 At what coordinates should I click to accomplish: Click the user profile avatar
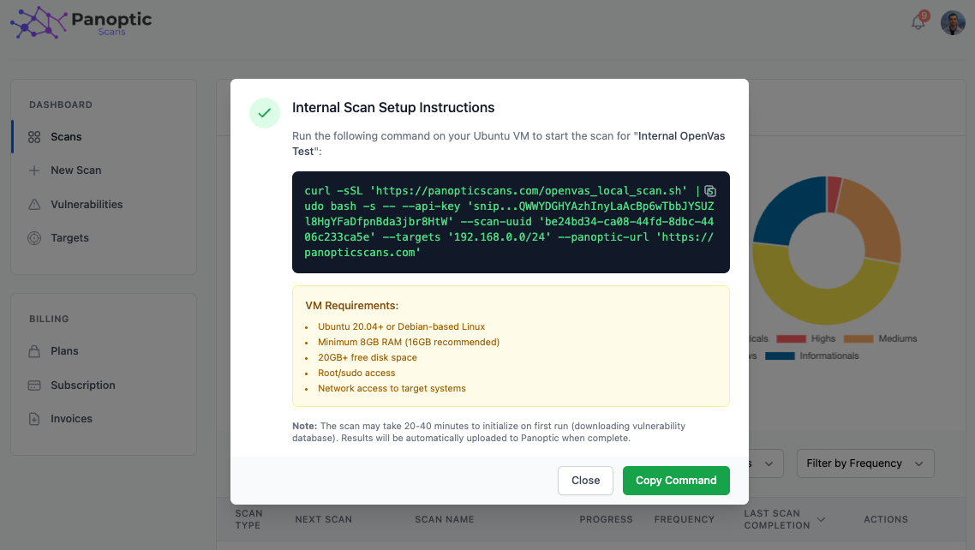pos(953,23)
